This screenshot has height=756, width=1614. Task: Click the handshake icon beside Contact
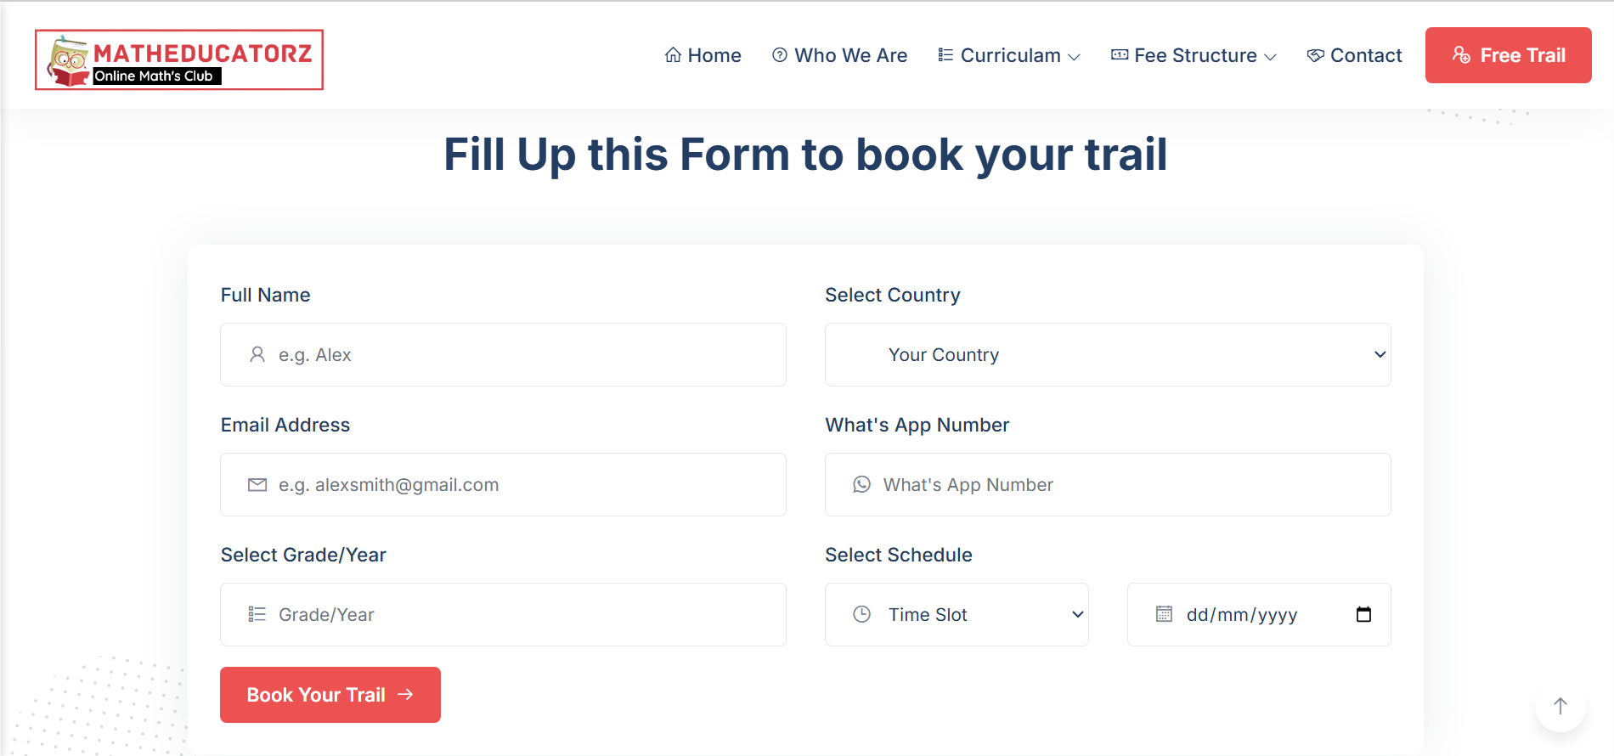tap(1315, 55)
